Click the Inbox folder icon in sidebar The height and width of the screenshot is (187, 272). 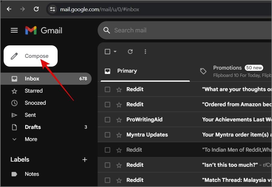pos(14,79)
